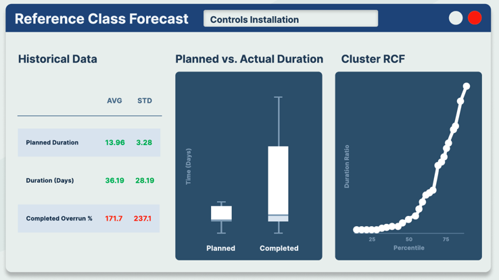
Task: Select the Duration (Days) row
Action: click(x=89, y=181)
